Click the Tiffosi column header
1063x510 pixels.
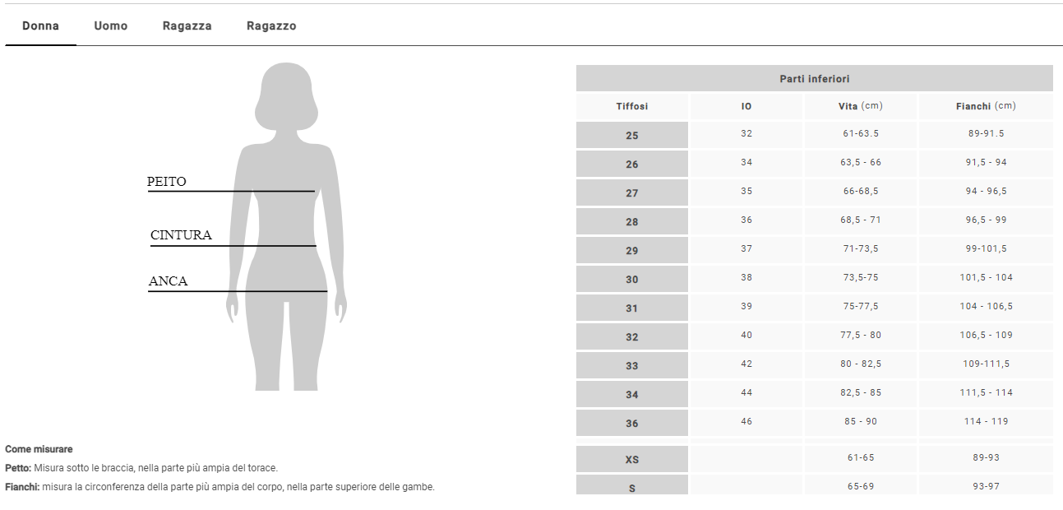pos(632,106)
